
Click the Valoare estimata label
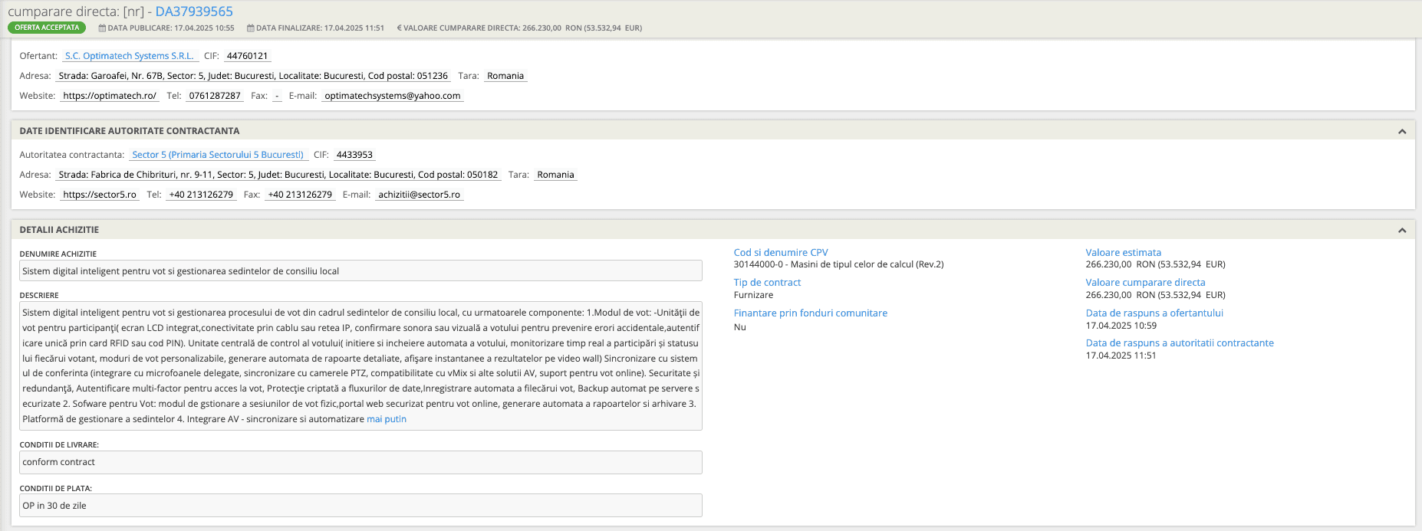(1123, 252)
